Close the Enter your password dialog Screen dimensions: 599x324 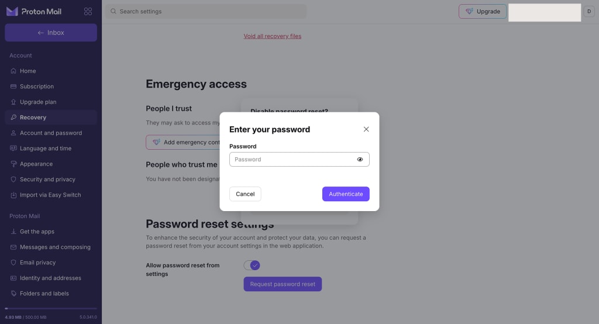click(x=366, y=129)
